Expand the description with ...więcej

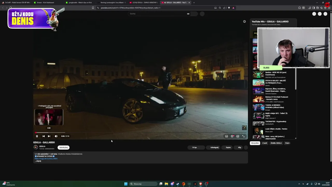coord(38,161)
